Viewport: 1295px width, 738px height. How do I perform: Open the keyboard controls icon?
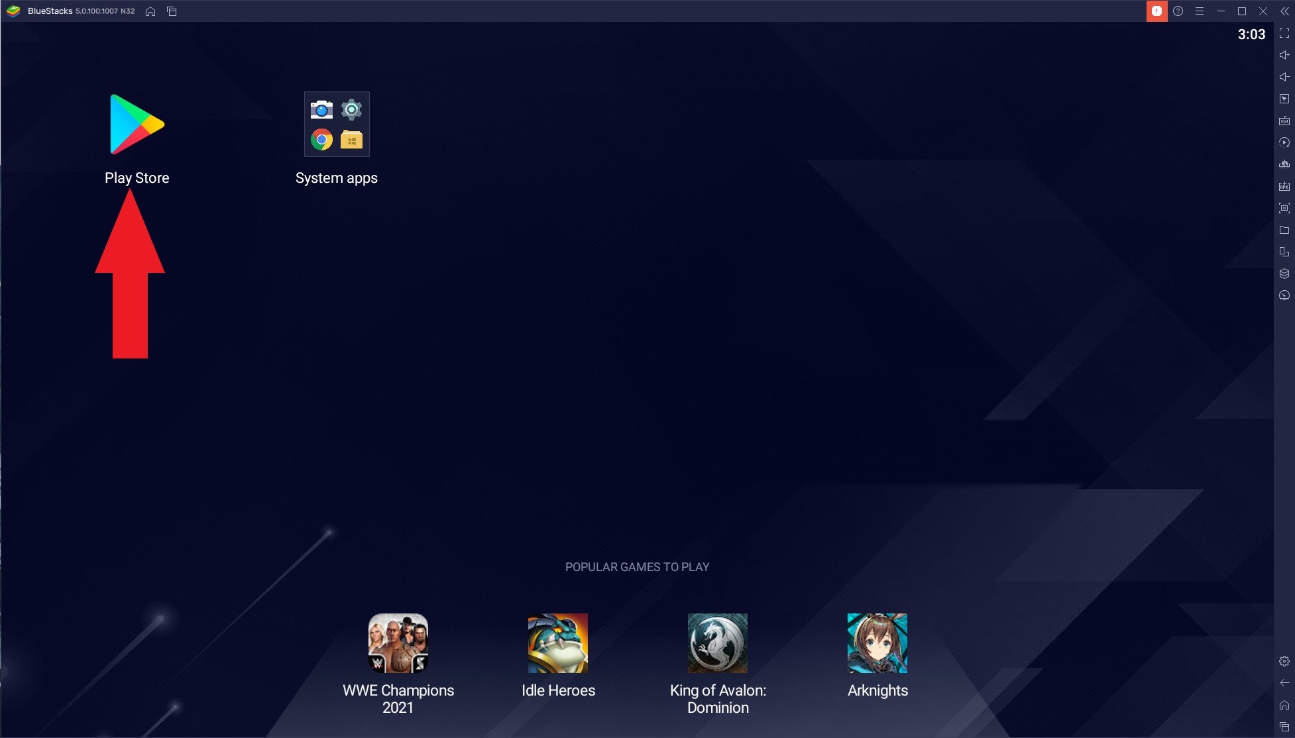tap(1284, 121)
